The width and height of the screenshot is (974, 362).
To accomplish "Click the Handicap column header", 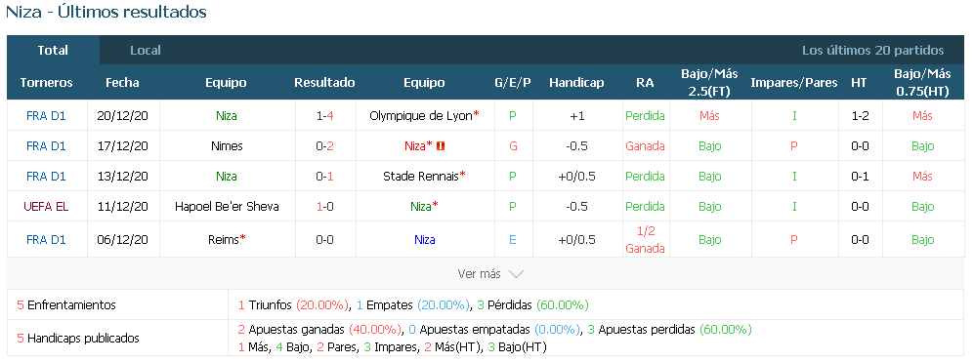I will 576,83.
